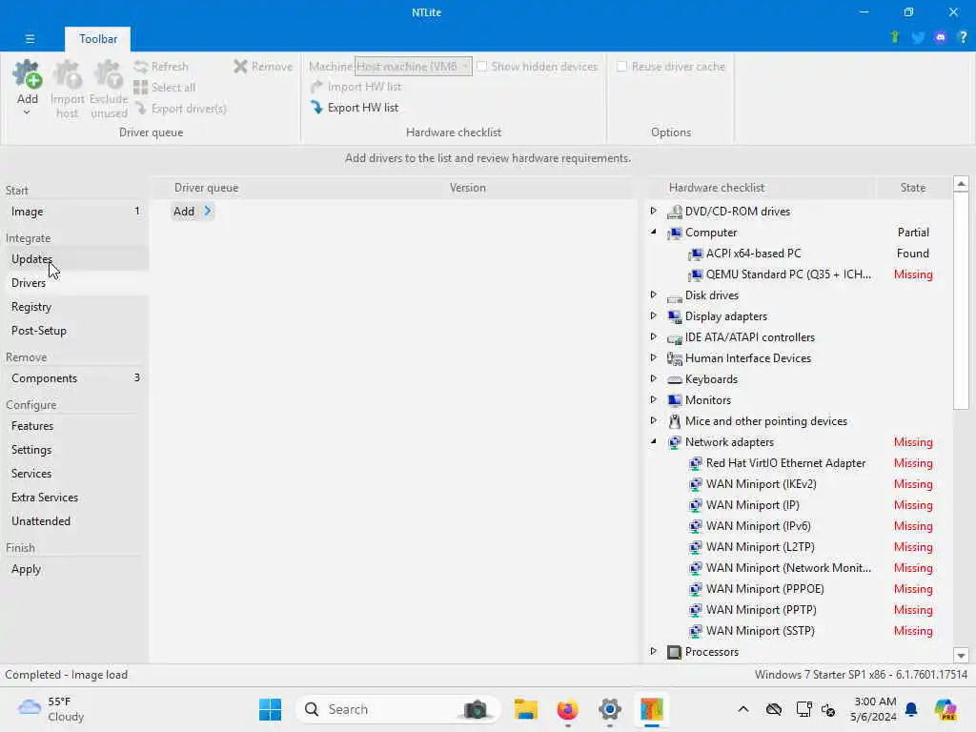Open the Updates page in sidebar
976x732 pixels.
click(x=74, y=259)
